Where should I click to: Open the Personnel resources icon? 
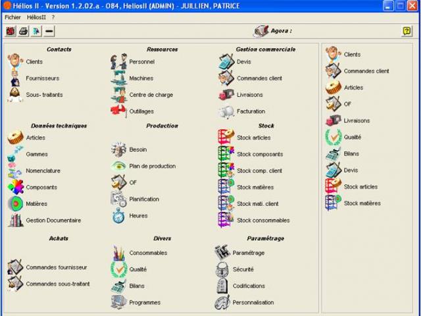click(x=118, y=61)
